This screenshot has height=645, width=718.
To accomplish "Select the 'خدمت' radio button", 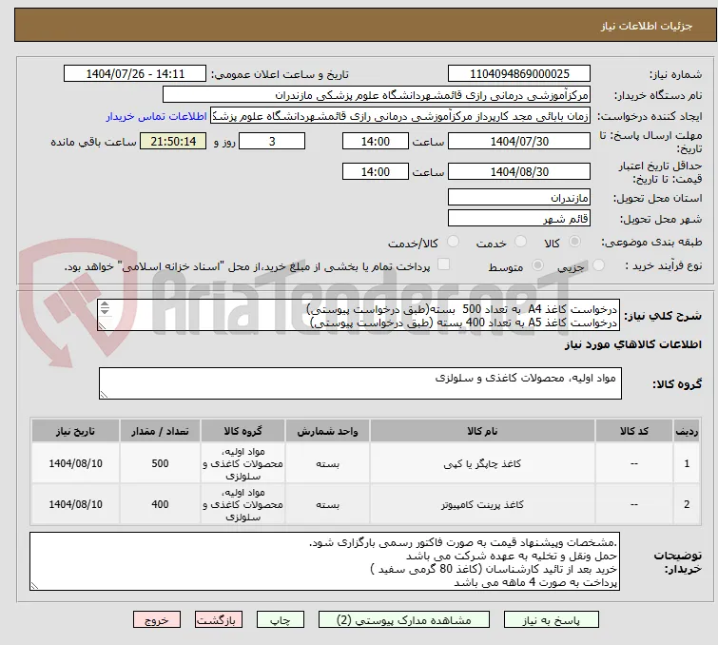I will point(520,242).
